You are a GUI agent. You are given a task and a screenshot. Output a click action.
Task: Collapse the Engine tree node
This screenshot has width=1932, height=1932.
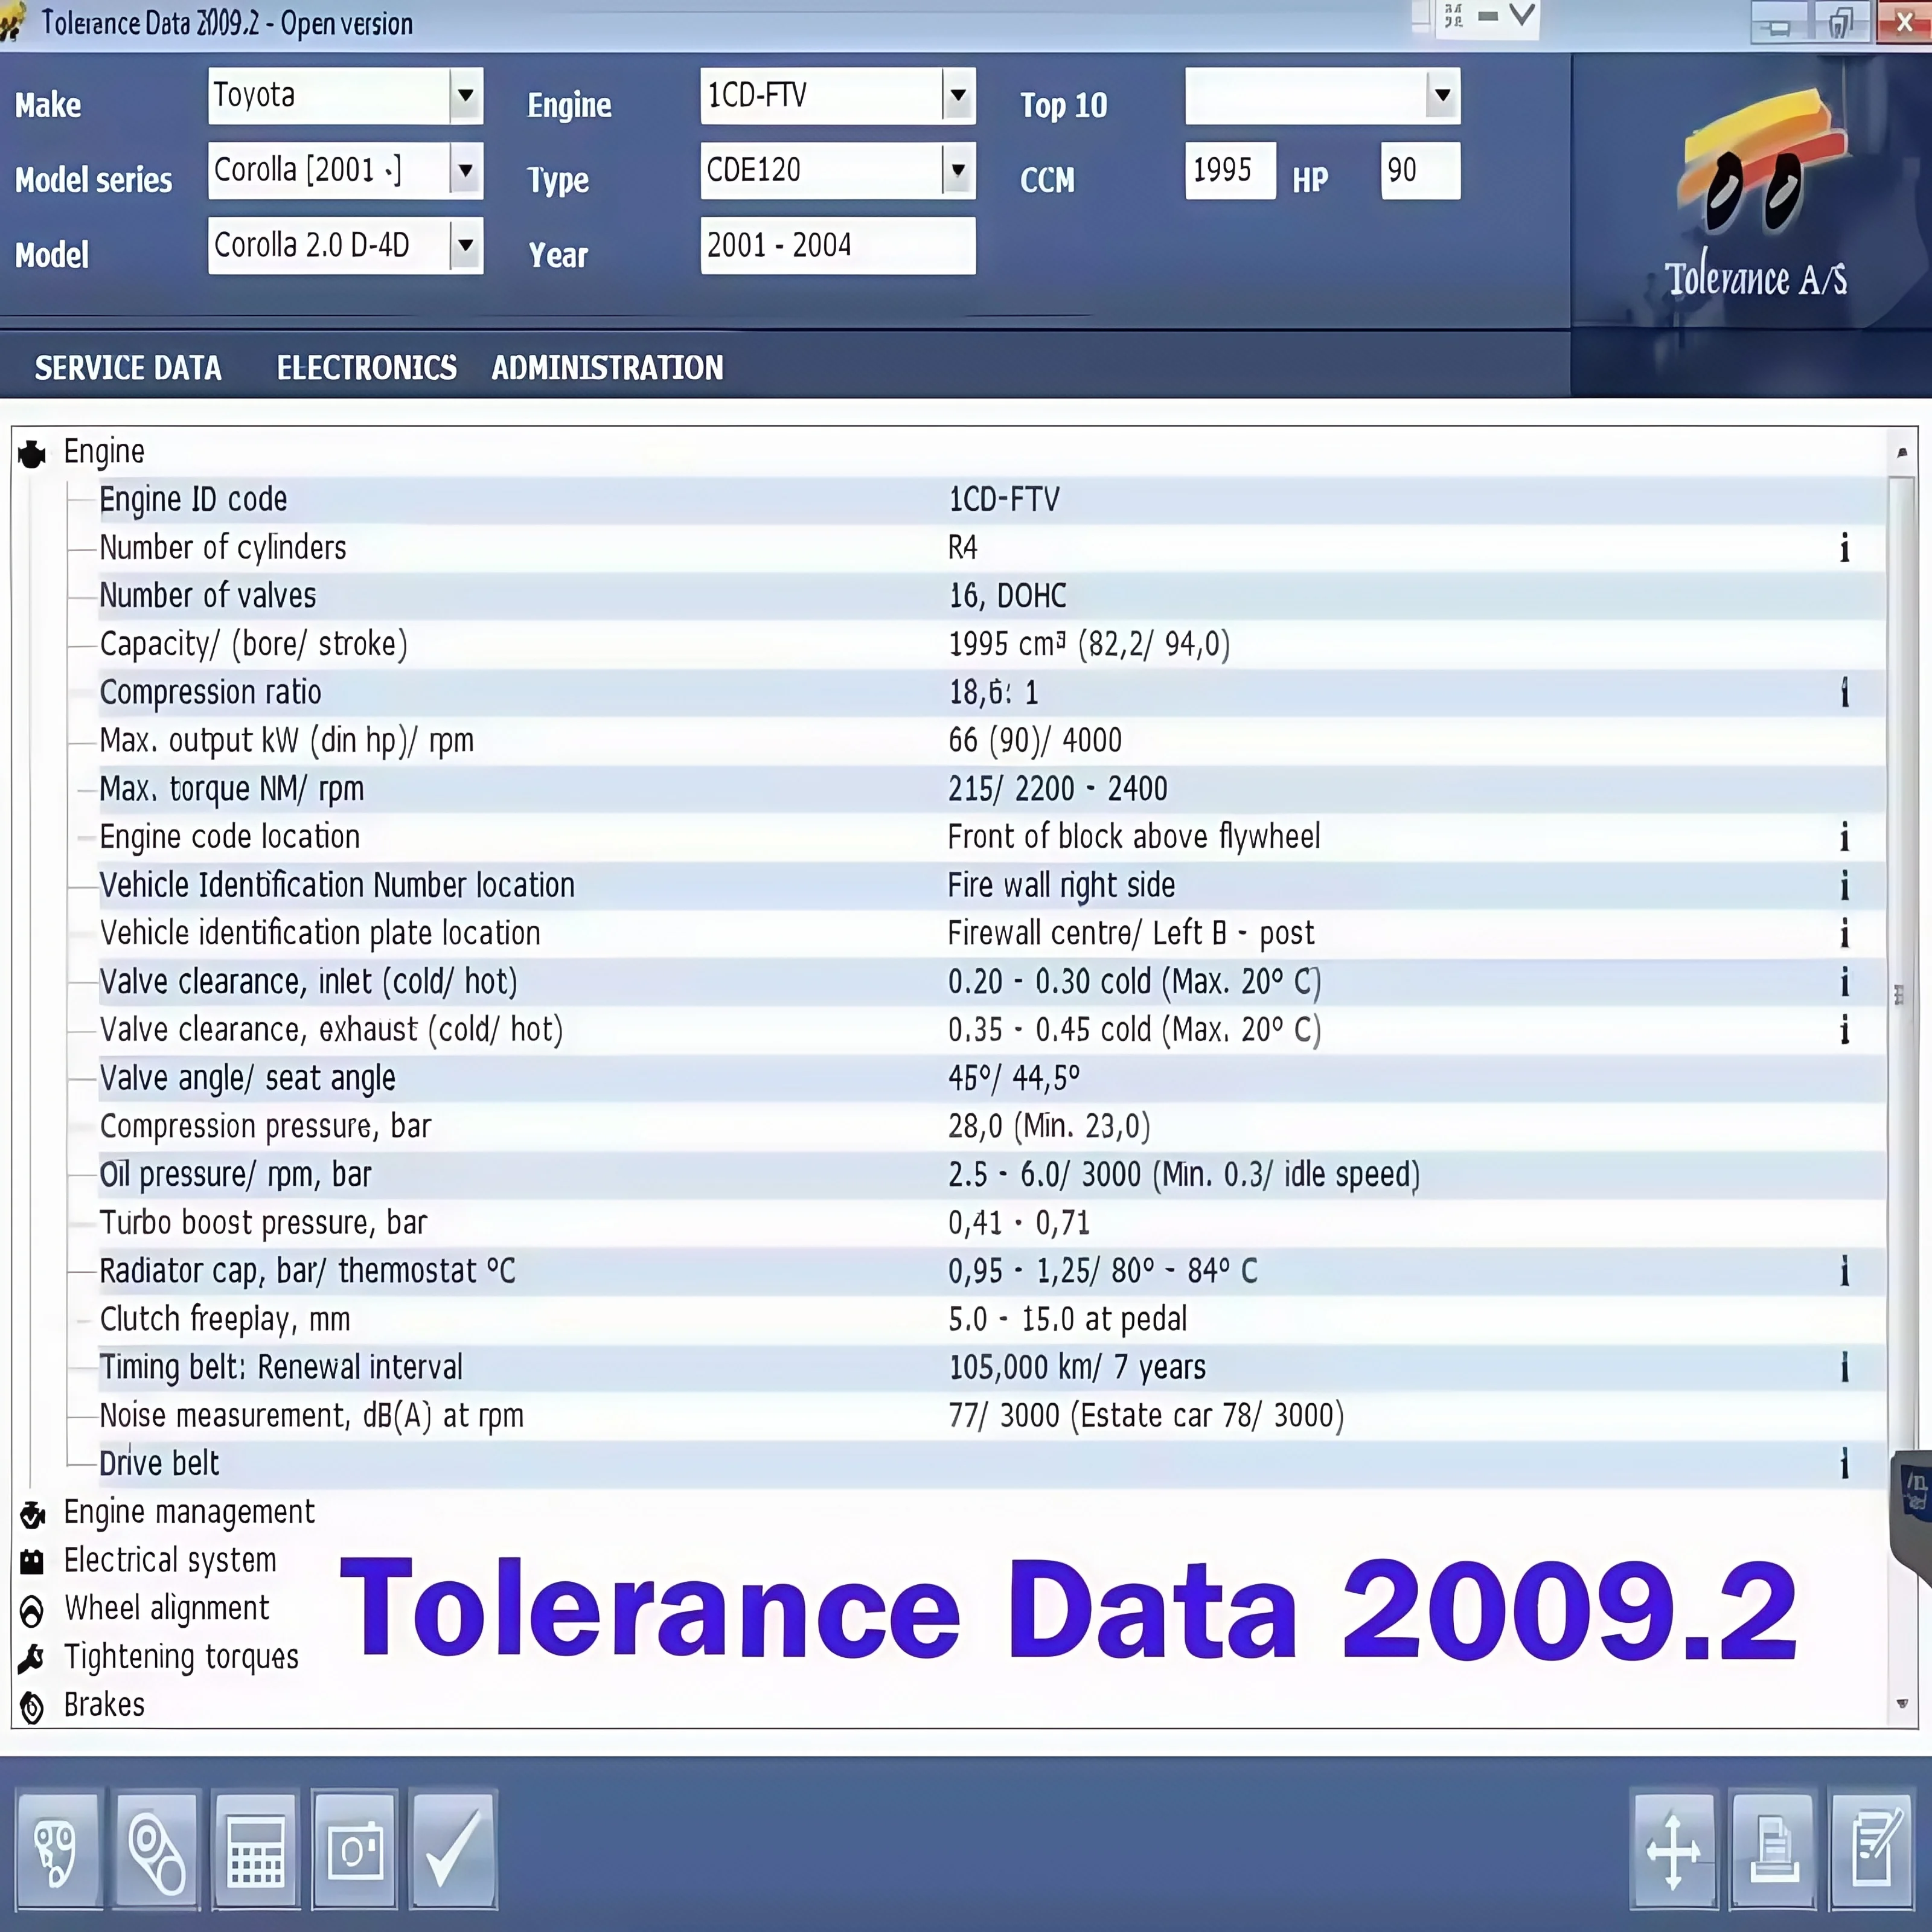pos(104,452)
